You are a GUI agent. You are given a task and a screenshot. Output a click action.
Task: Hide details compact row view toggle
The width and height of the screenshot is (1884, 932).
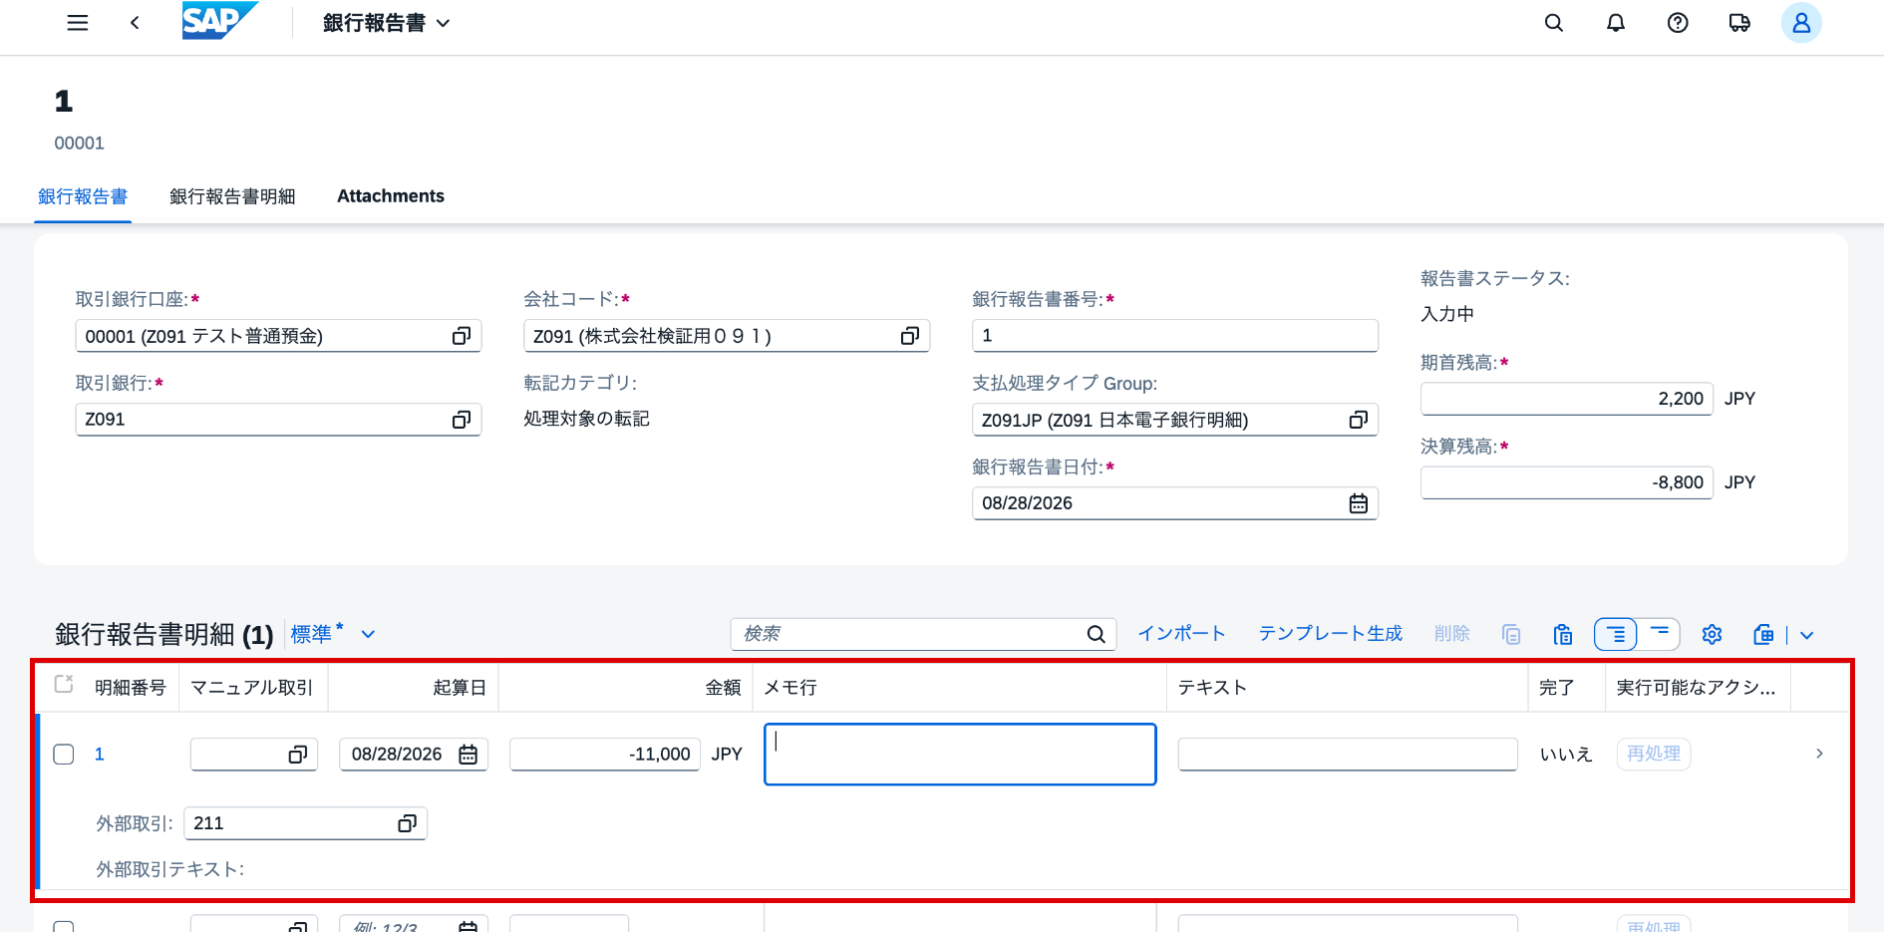pos(1659,634)
